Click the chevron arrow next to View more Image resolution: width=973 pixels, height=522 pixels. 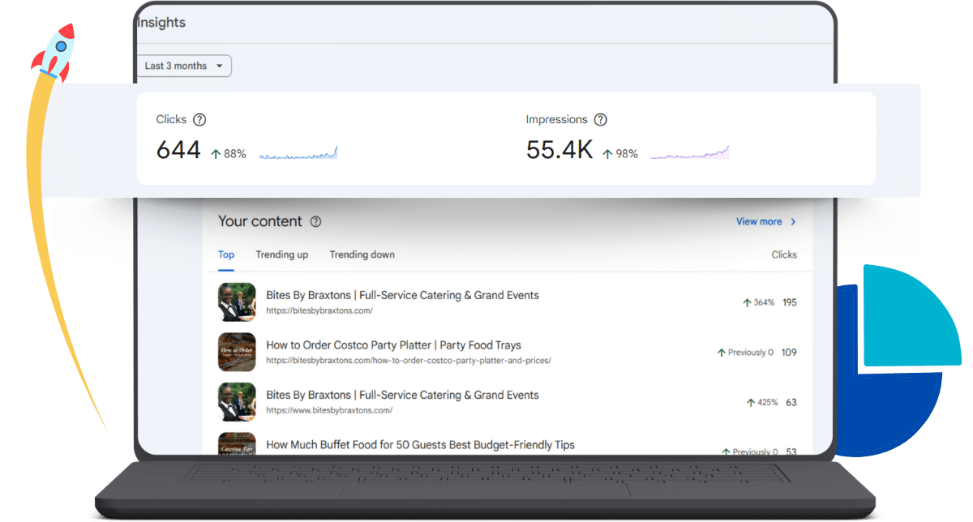pos(793,222)
